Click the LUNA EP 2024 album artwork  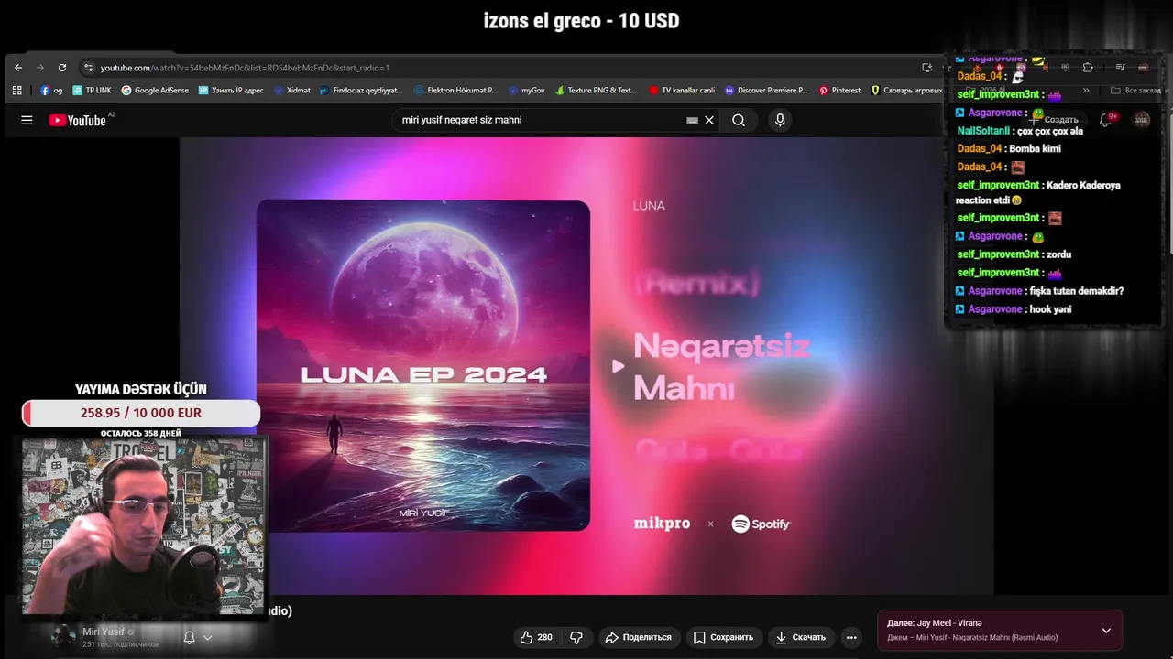[423, 365]
